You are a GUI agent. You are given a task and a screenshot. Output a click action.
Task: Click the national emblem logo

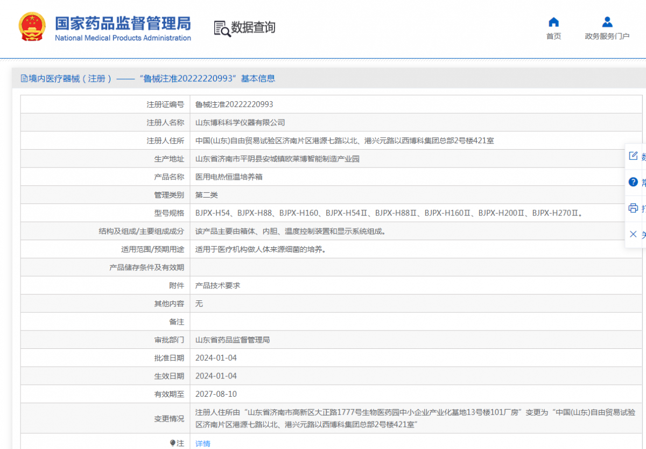[32, 26]
